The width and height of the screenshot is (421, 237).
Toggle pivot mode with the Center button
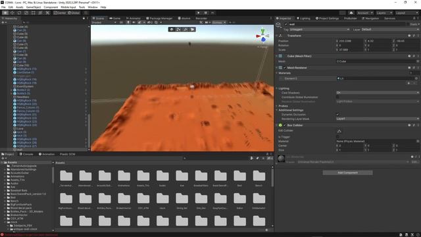tap(60, 13)
